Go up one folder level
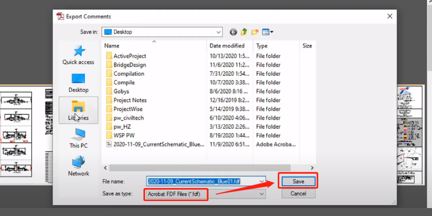 point(244,32)
